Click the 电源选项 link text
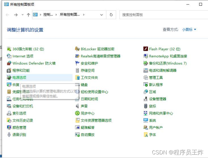 (x=19, y=77)
